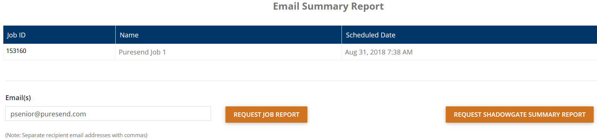Image resolution: width=597 pixels, height=139 pixels.
Task: Request the Shadowgate Summary Report
Action: [x=520, y=115]
